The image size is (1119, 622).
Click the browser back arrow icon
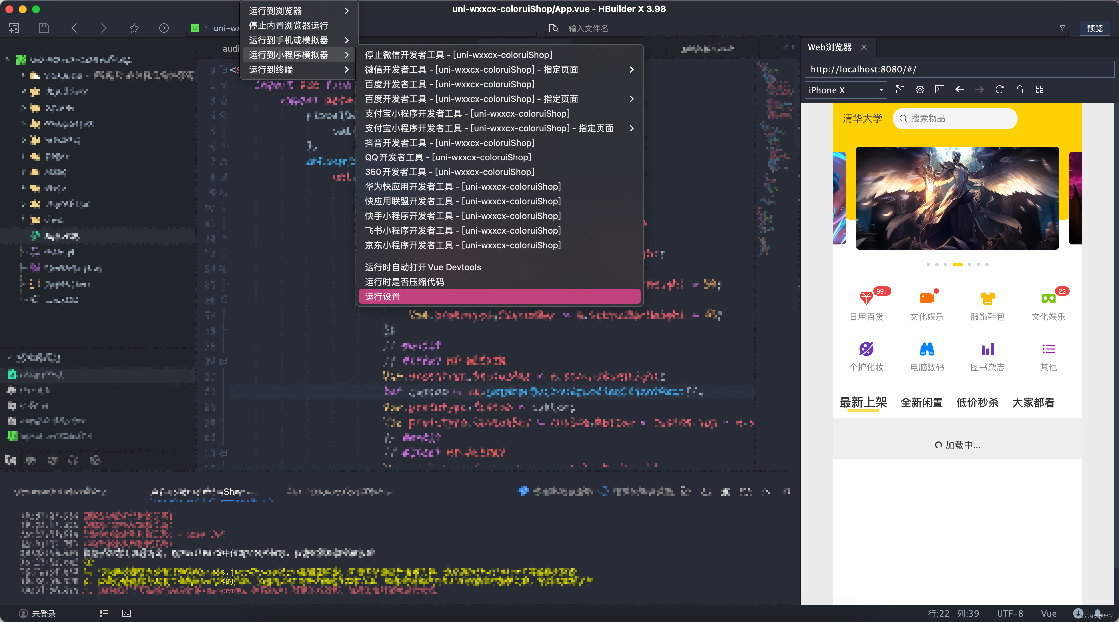coord(960,90)
